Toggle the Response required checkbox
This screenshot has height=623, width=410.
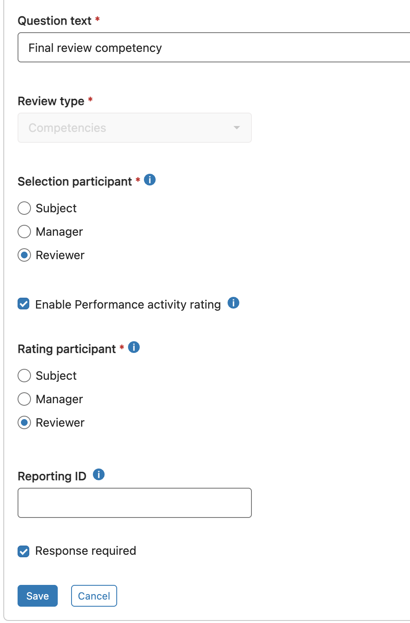pos(24,552)
